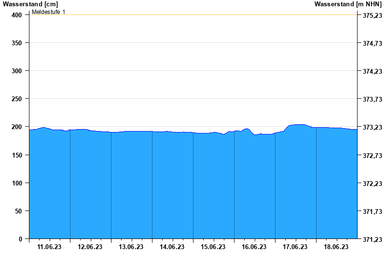Click the 372,73 tick label on the right axis
Screen dimensions: 386x265
click(372, 156)
